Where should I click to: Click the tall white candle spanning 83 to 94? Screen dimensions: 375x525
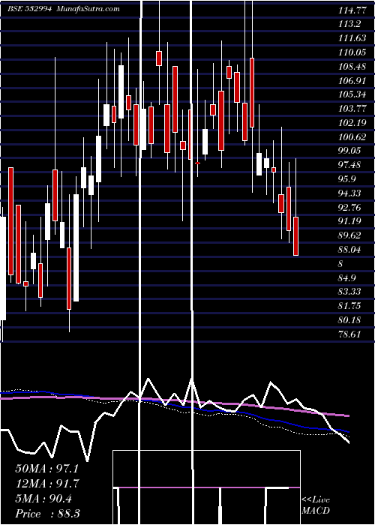point(76,247)
